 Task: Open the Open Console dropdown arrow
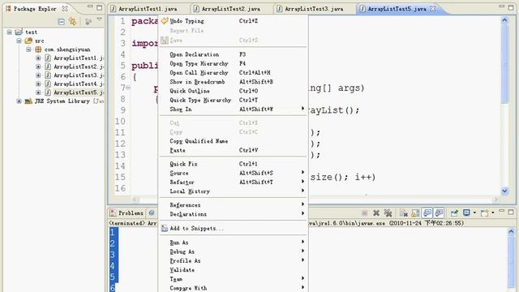(492, 213)
